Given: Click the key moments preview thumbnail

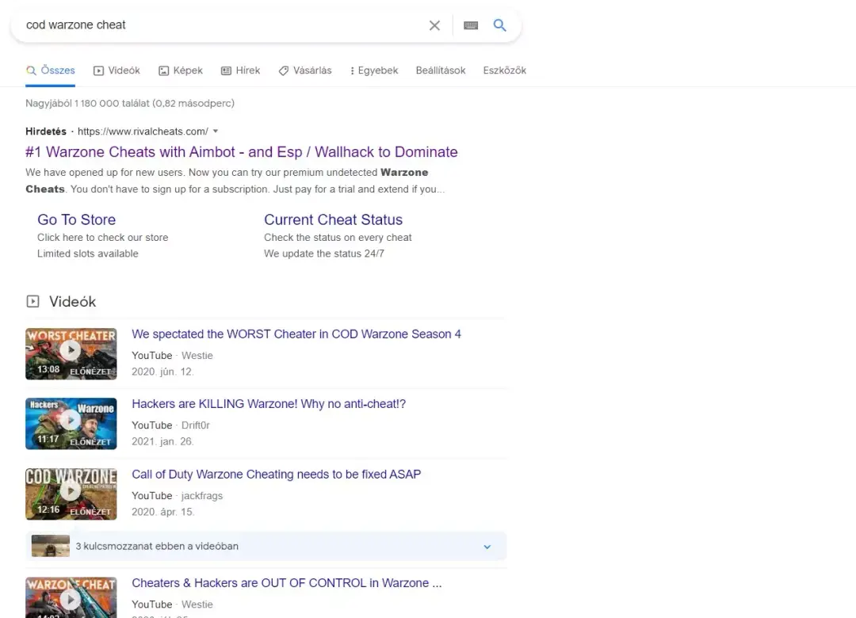Looking at the screenshot, I should point(51,546).
